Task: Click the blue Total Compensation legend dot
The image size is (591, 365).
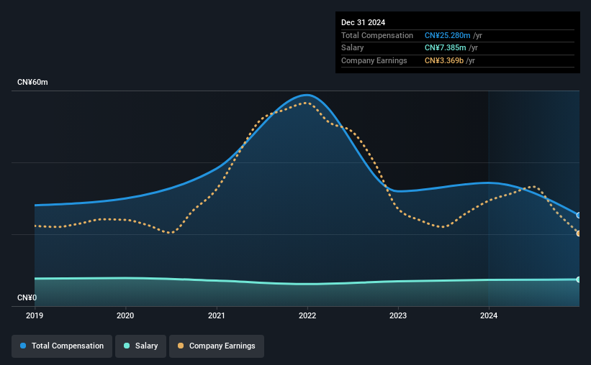Action: point(23,346)
